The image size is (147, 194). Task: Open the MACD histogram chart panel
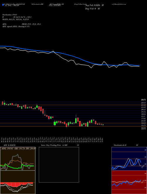pos(18,182)
